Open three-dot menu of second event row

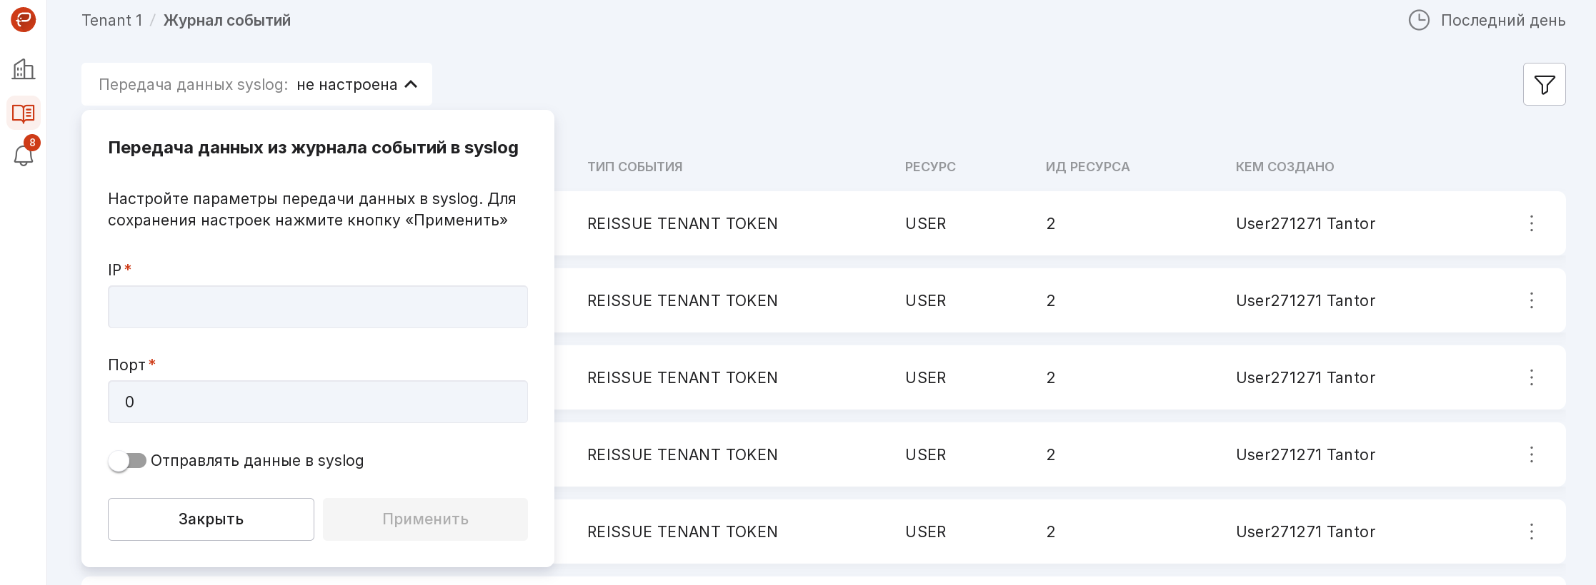tap(1531, 300)
